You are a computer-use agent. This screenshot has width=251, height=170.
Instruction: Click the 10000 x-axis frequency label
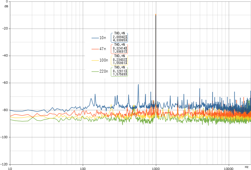point(228,169)
